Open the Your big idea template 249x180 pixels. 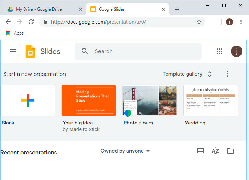coord(89,100)
